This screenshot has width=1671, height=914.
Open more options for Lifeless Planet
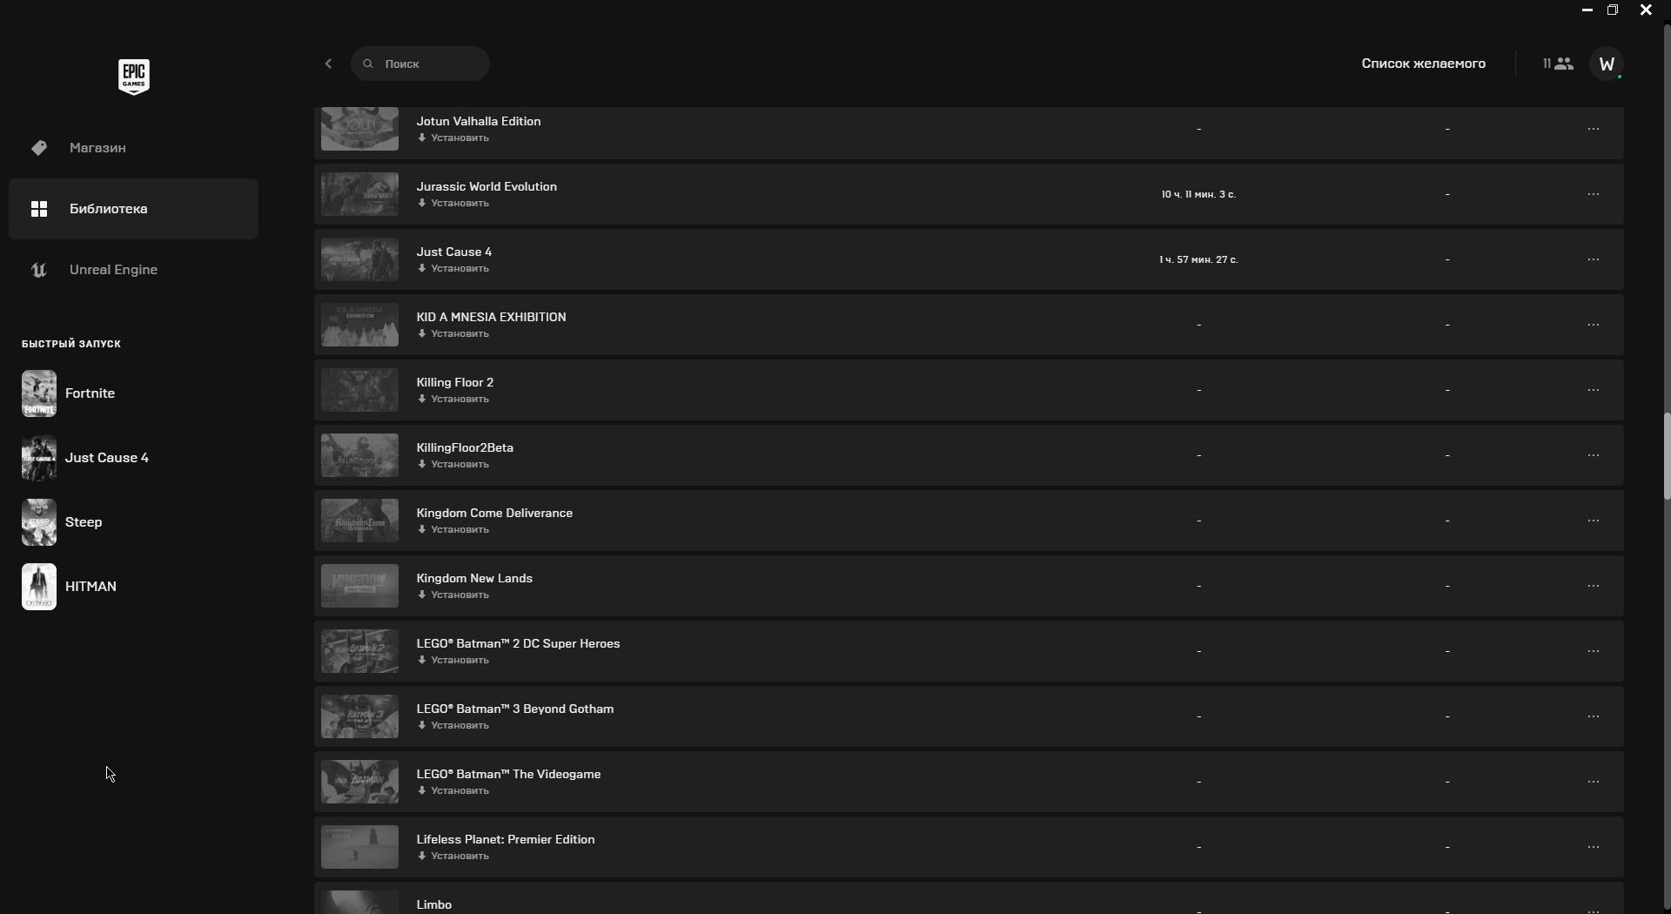point(1594,847)
